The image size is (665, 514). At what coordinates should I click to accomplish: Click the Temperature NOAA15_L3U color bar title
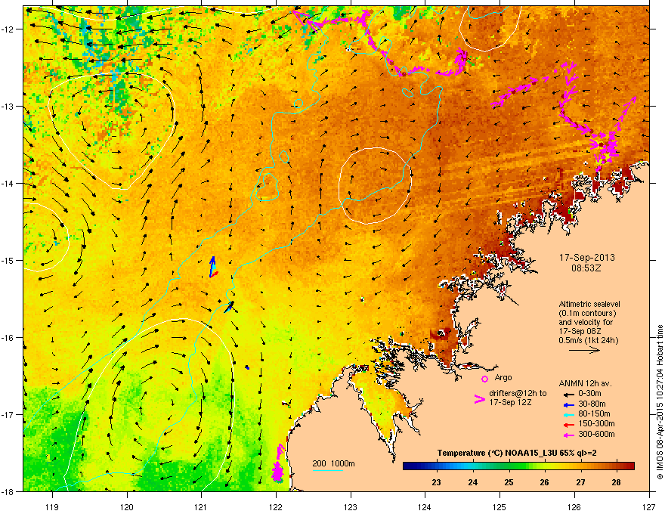coord(517,453)
